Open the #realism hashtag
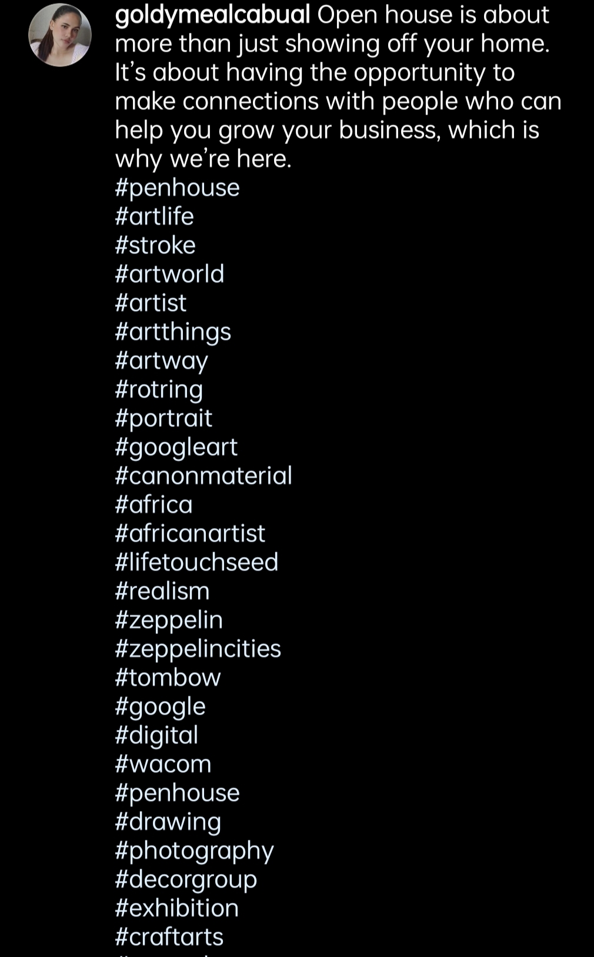 [162, 591]
